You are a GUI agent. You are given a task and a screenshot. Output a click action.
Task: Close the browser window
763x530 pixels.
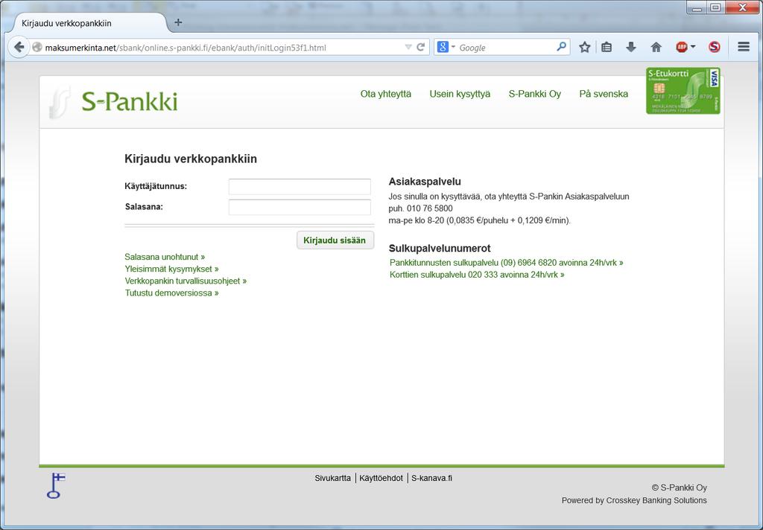[742, 7]
